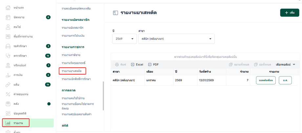Image resolution: width=302 pixels, height=133 pixels.
Task: Click the home icon in sidebar
Action: pyautogui.click(x=8, y=8)
